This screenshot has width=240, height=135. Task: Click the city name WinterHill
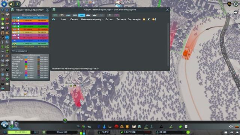coord(62,132)
